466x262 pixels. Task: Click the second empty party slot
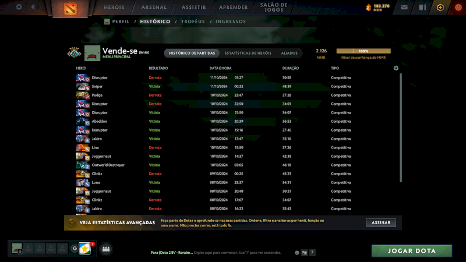click(40, 248)
